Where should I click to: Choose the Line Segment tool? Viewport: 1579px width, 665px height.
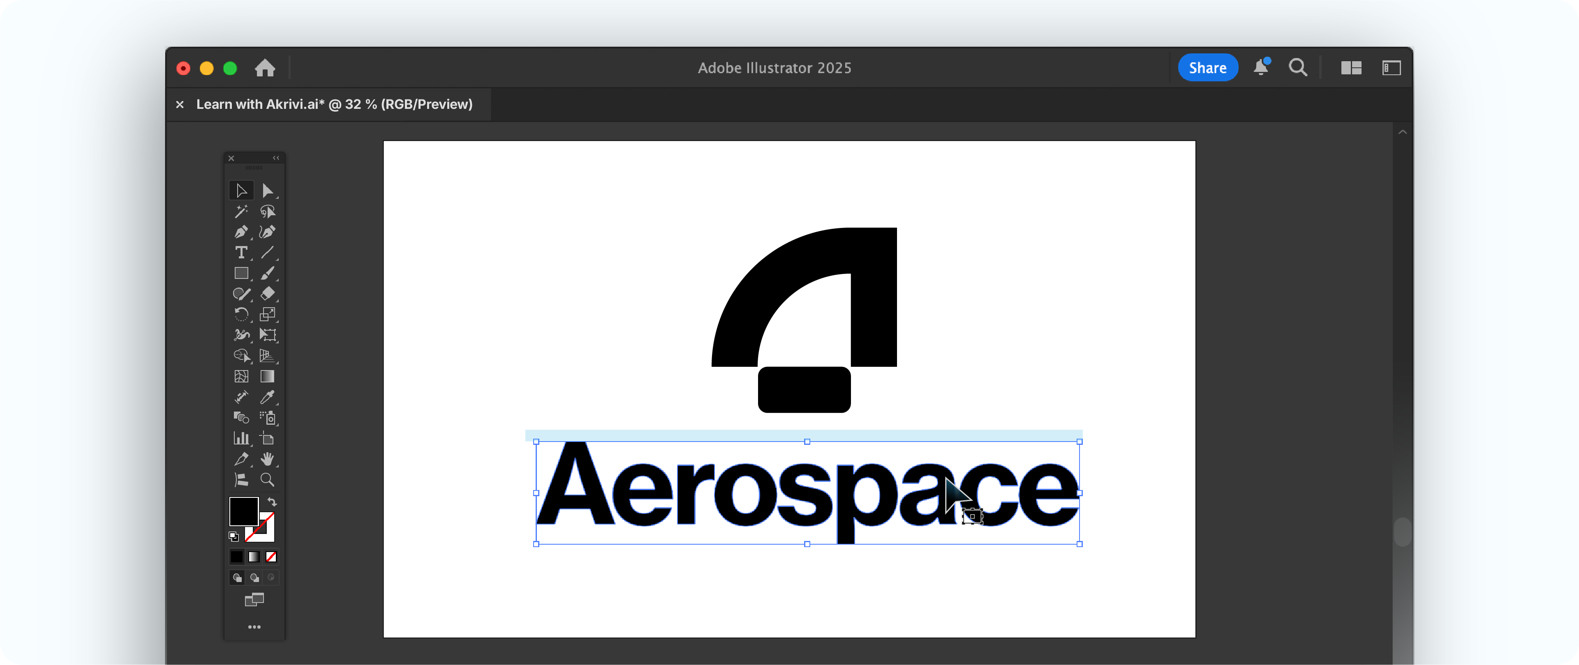click(x=267, y=252)
